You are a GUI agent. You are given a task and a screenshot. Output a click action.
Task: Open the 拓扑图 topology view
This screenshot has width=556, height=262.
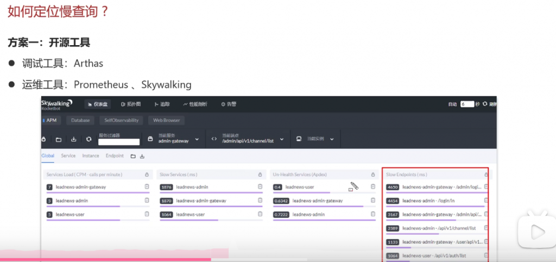[x=131, y=104]
